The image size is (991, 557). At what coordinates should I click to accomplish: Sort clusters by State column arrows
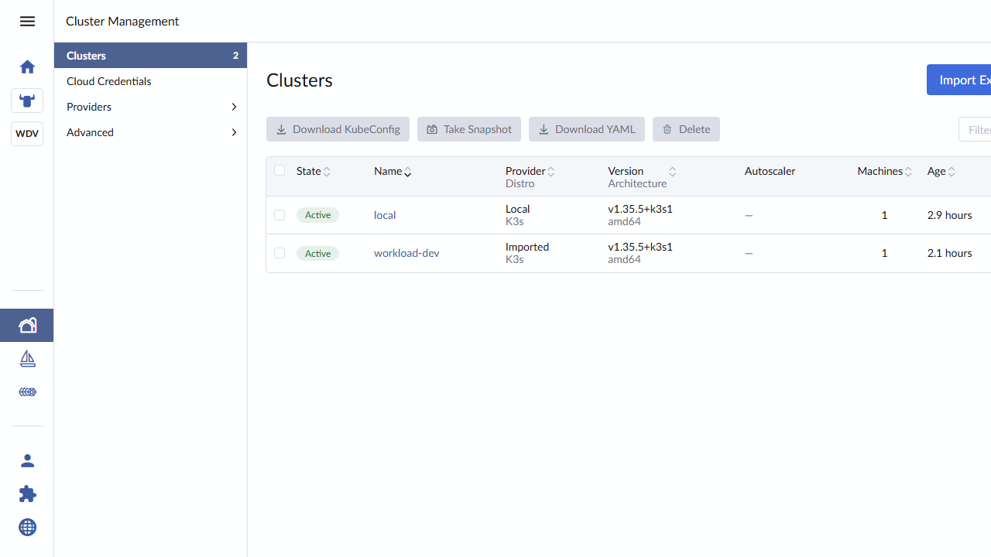point(327,172)
